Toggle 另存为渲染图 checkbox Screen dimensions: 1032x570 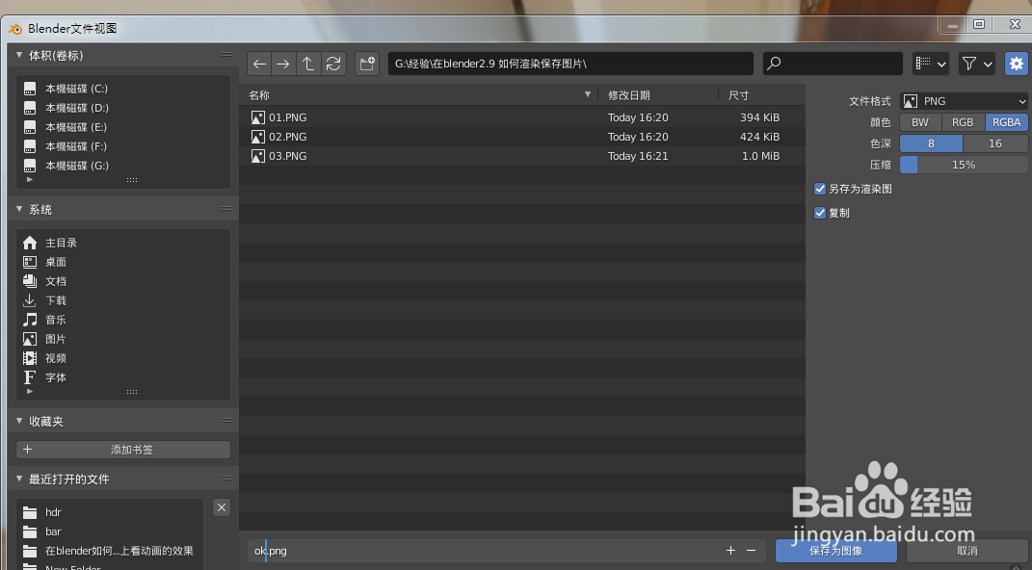coord(820,189)
